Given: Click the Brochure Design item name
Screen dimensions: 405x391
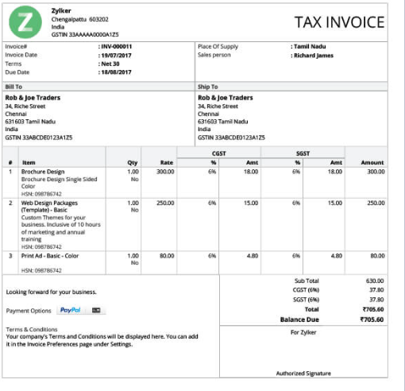Looking at the screenshot, I should coord(43,172).
